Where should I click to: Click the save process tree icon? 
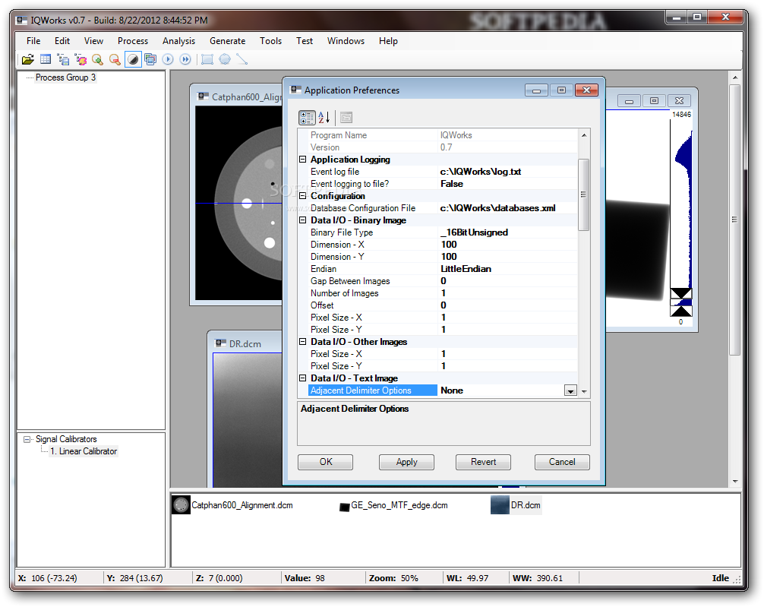pos(63,59)
